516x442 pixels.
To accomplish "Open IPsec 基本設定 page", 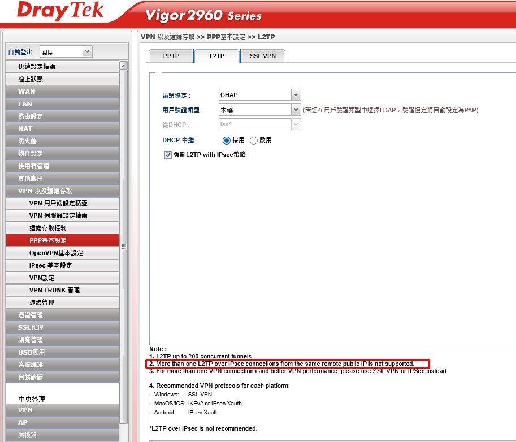I will click(x=63, y=265).
